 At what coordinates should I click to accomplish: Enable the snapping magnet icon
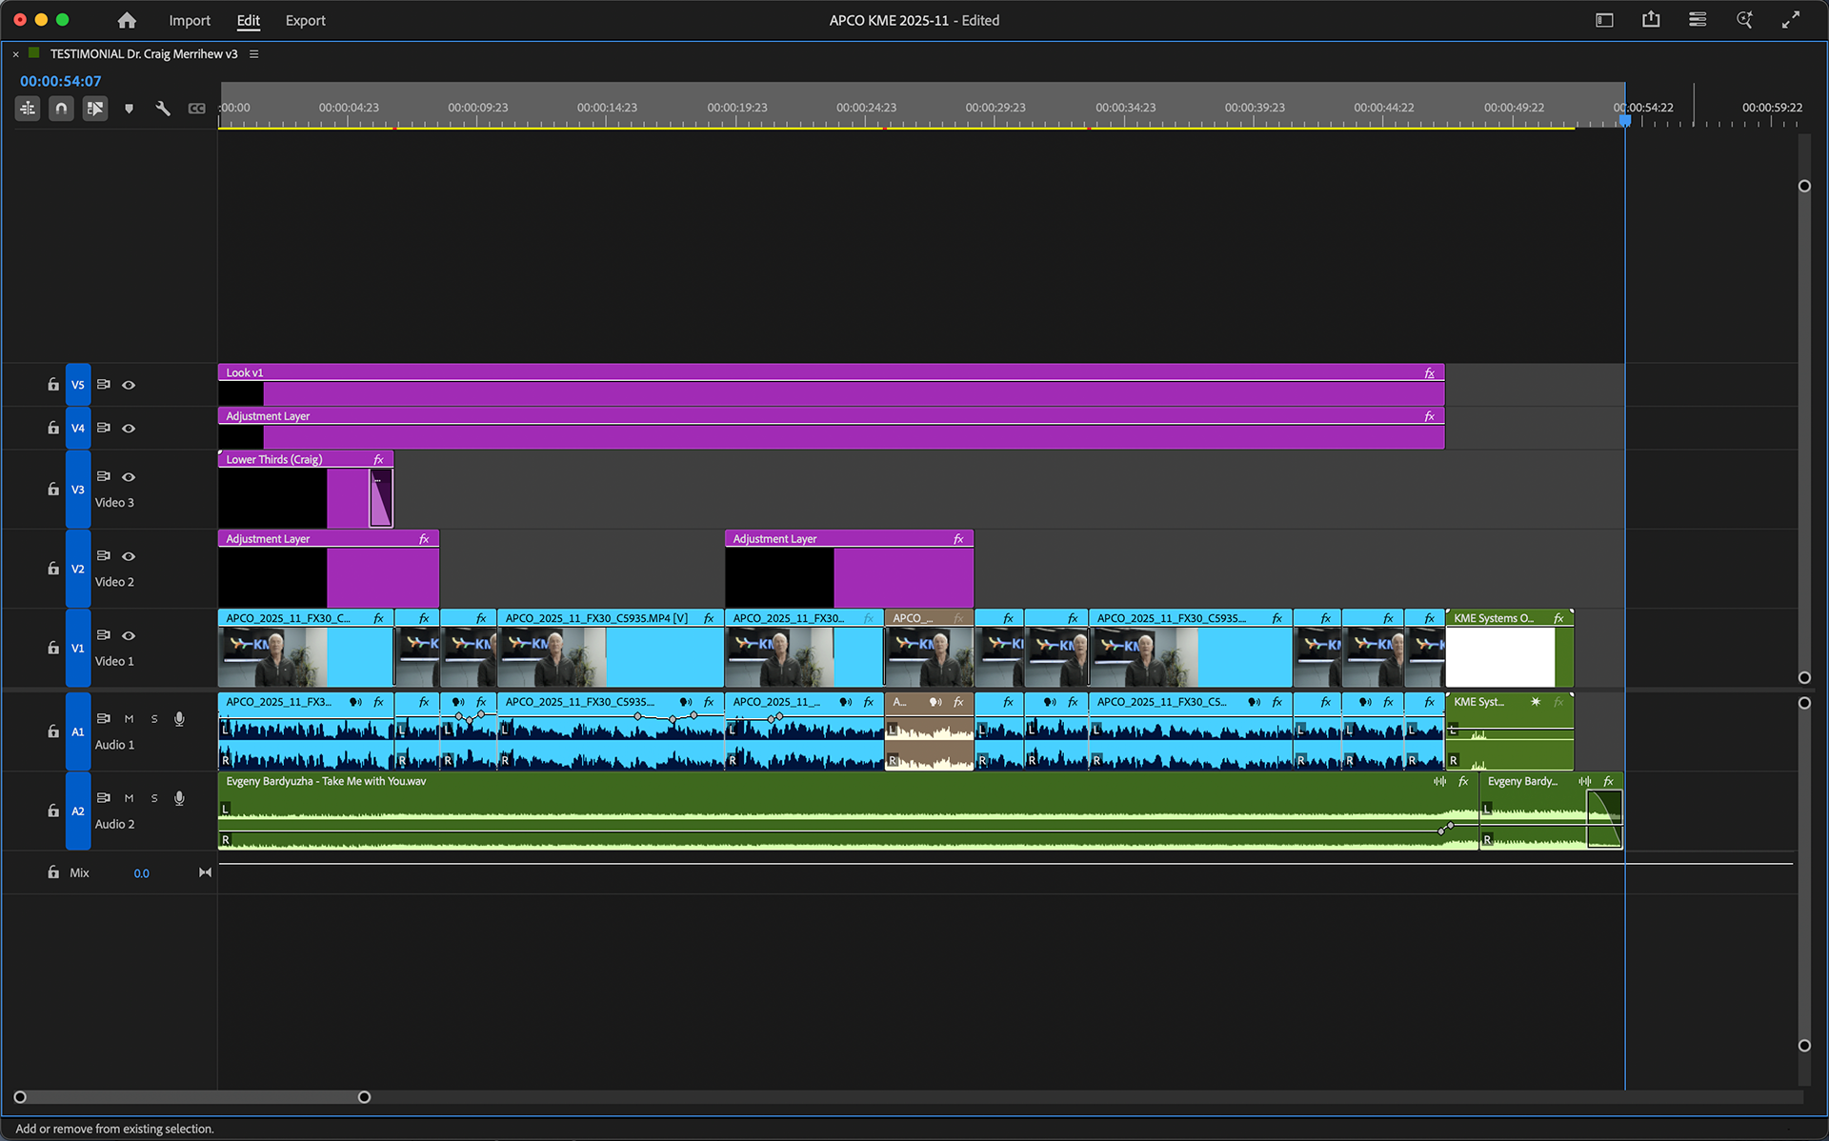61,108
